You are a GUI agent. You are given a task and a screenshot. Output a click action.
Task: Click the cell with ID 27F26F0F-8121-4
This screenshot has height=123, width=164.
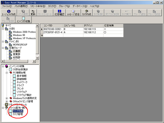(x=53, y=32)
